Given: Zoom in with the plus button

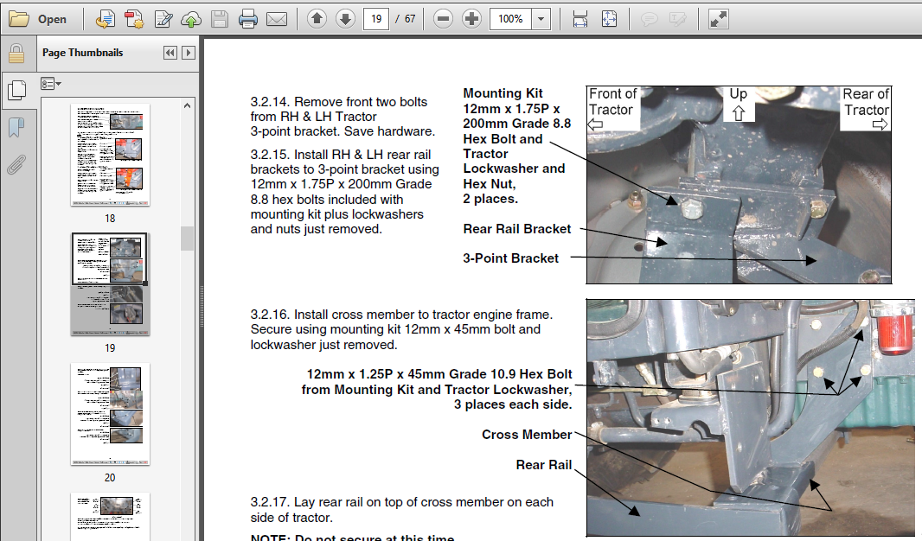Looking at the screenshot, I should [471, 19].
